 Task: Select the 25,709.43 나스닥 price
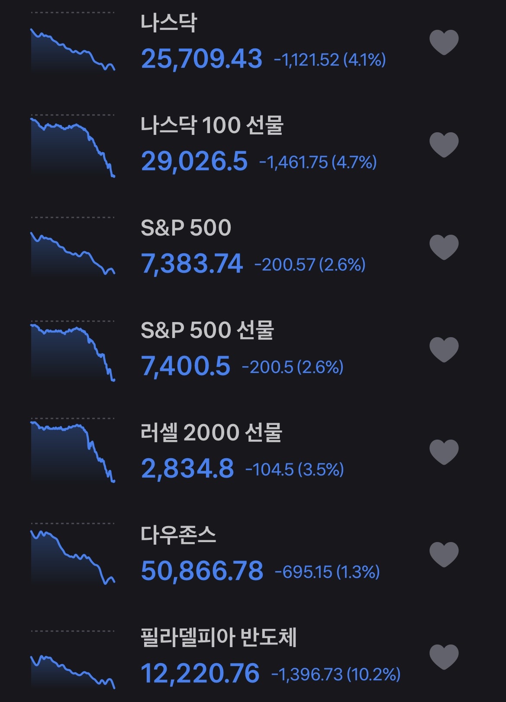click(x=202, y=59)
